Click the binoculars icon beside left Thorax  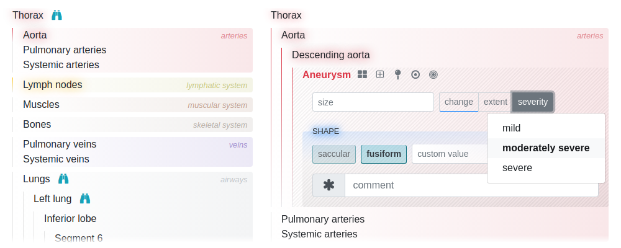tap(57, 15)
